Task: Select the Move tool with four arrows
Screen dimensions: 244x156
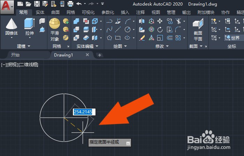Action: pyautogui.click(x=160, y=21)
